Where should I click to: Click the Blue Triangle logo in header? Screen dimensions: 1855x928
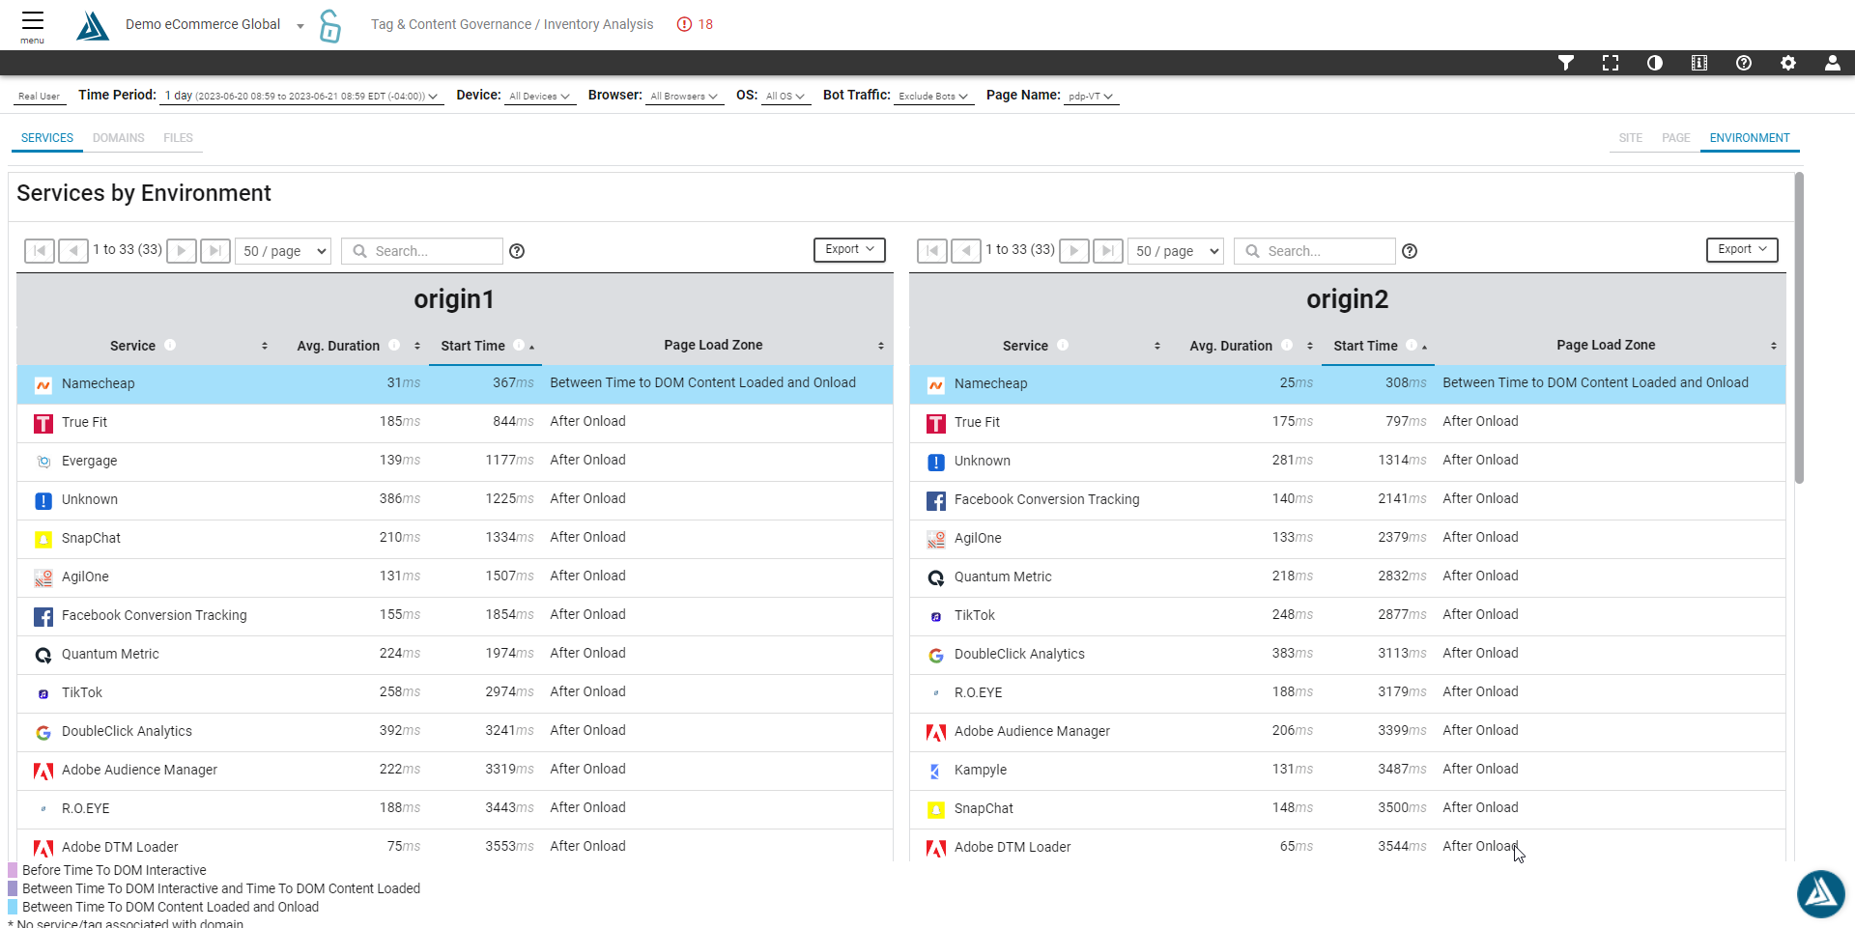click(x=93, y=25)
